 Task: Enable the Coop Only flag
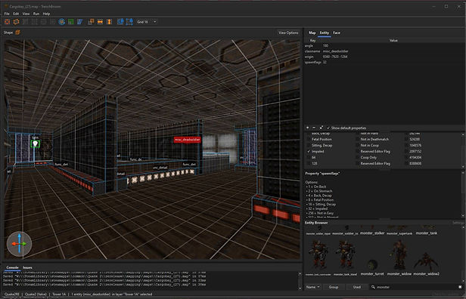click(358, 158)
